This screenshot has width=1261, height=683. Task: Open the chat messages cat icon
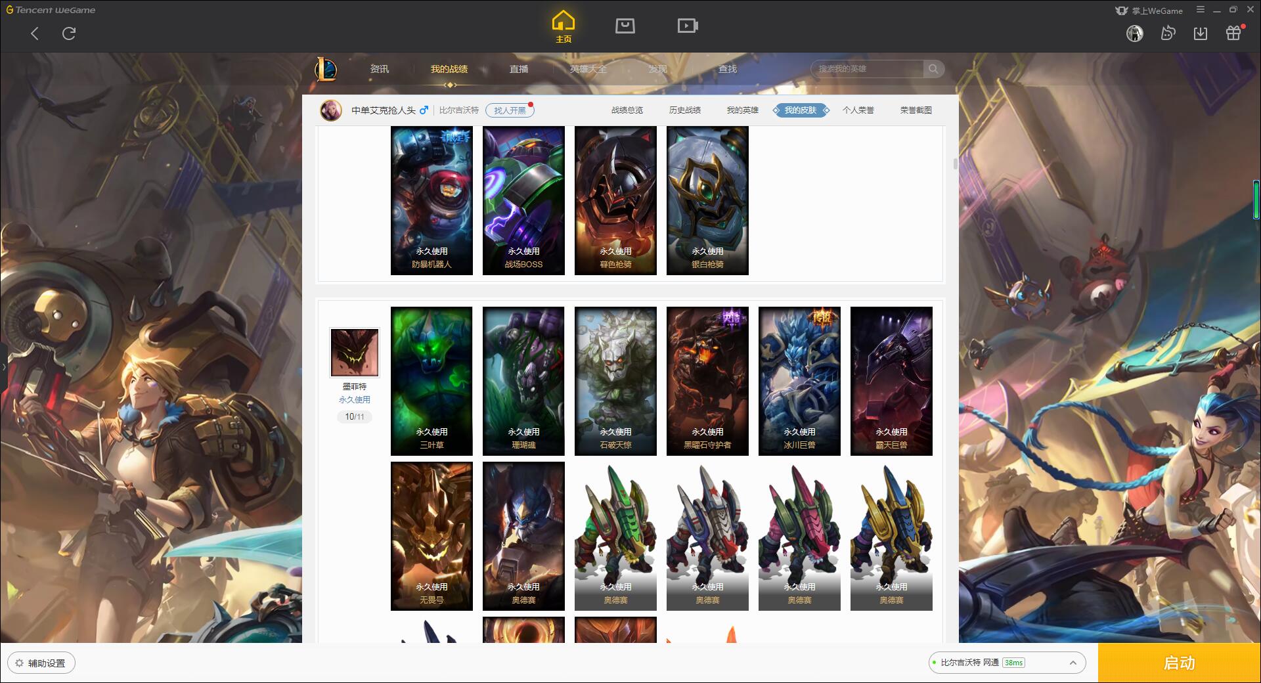click(1168, 33)
